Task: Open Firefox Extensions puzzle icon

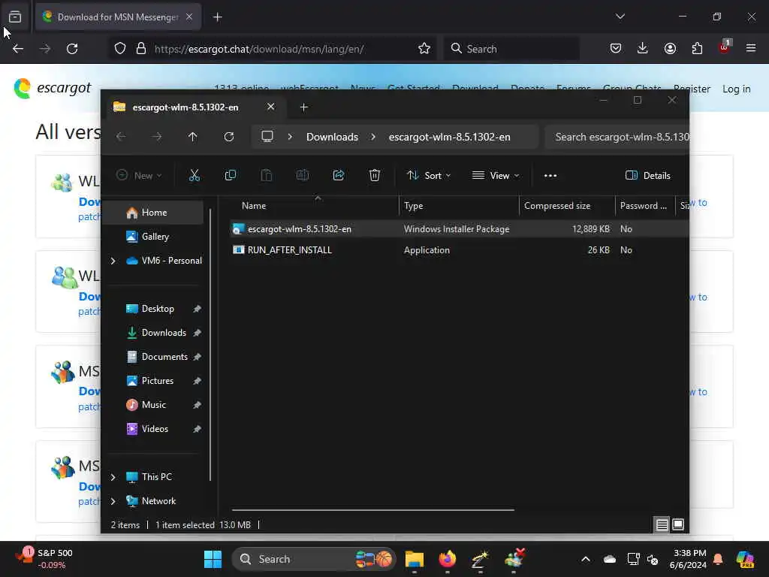Action: tap(697, 48)
